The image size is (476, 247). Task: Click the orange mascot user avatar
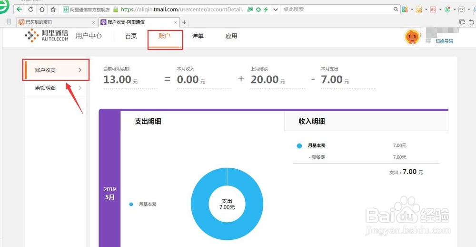point(412,37)
